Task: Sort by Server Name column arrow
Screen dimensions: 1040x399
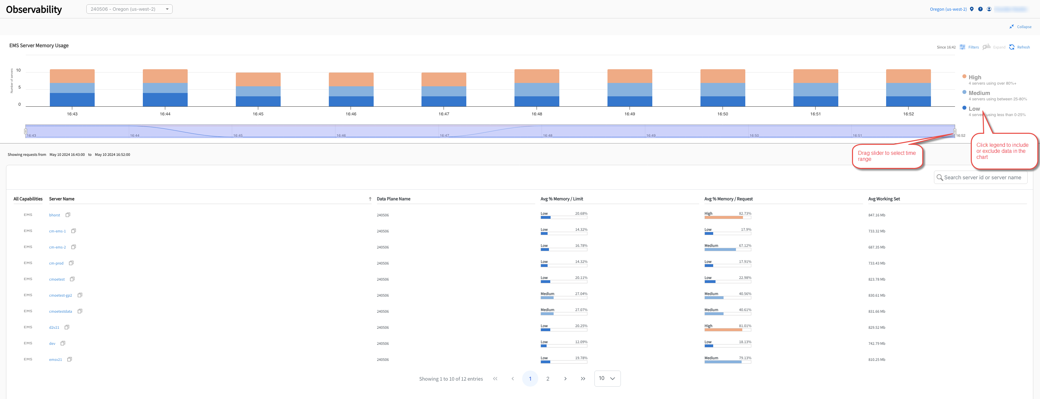Action: [370, 199]
